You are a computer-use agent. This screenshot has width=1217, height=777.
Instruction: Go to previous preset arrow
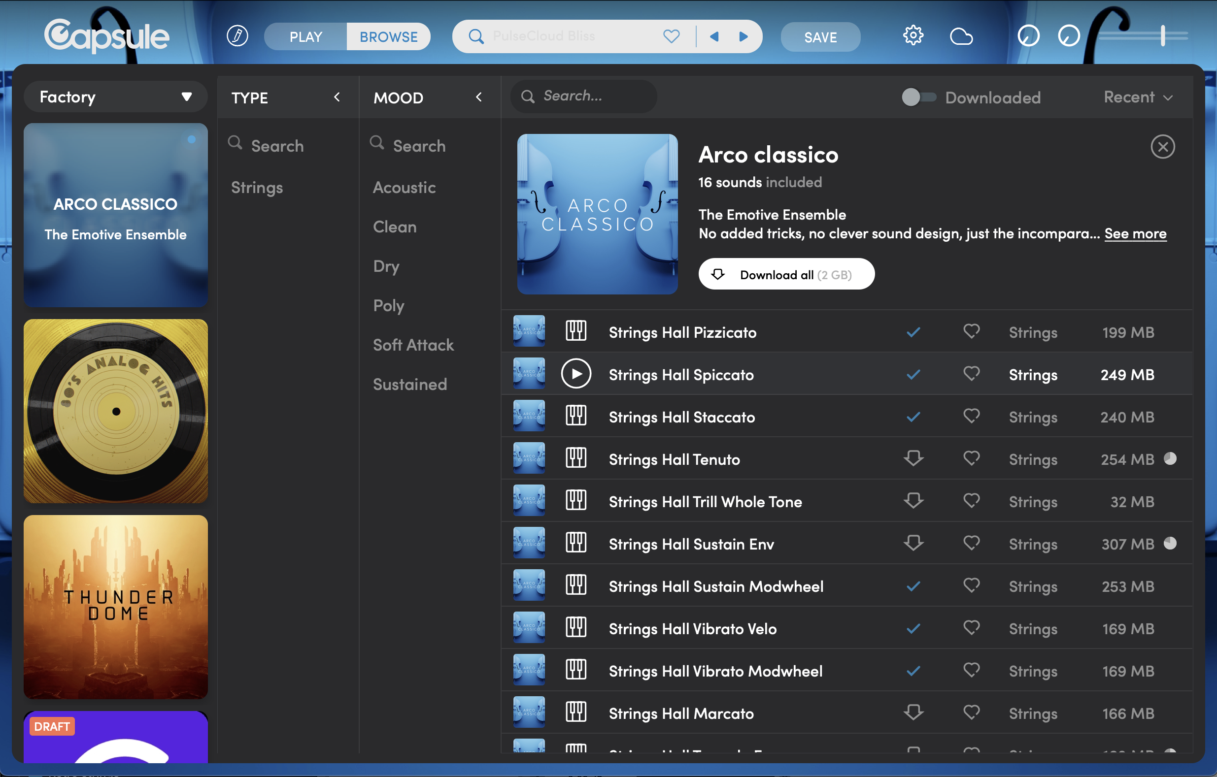[714, 36]
